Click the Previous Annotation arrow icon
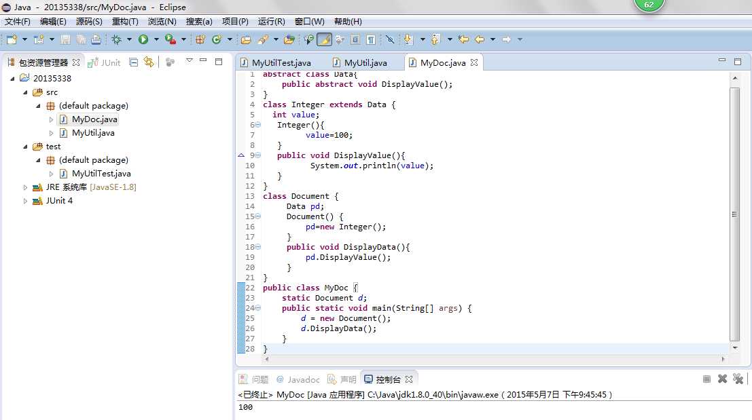Screen dimensions: 752x420 tap(435, 39)
